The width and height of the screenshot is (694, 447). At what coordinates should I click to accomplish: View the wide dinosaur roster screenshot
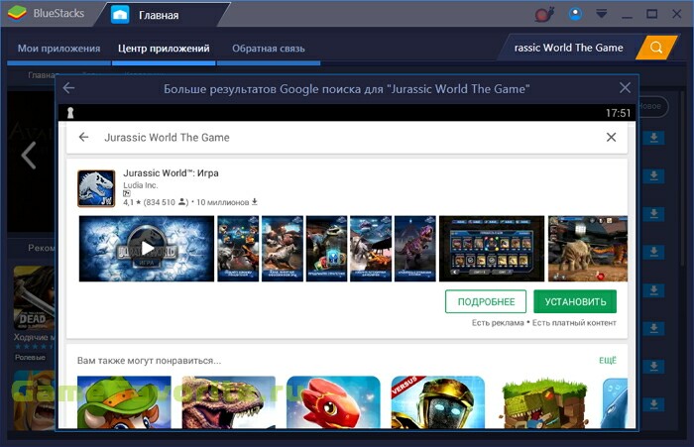(x=492, y=249)
